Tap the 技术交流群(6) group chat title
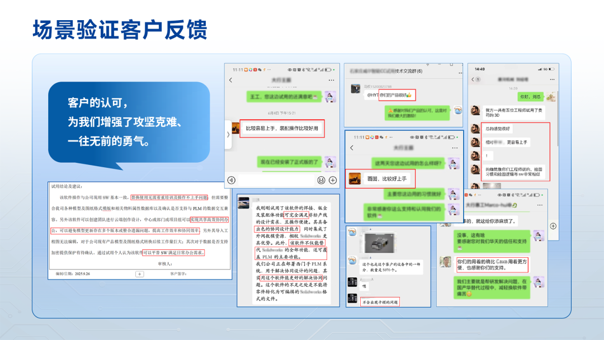This screenshot has width=604, height=340. pyautogui.click(x=408, y=72)
